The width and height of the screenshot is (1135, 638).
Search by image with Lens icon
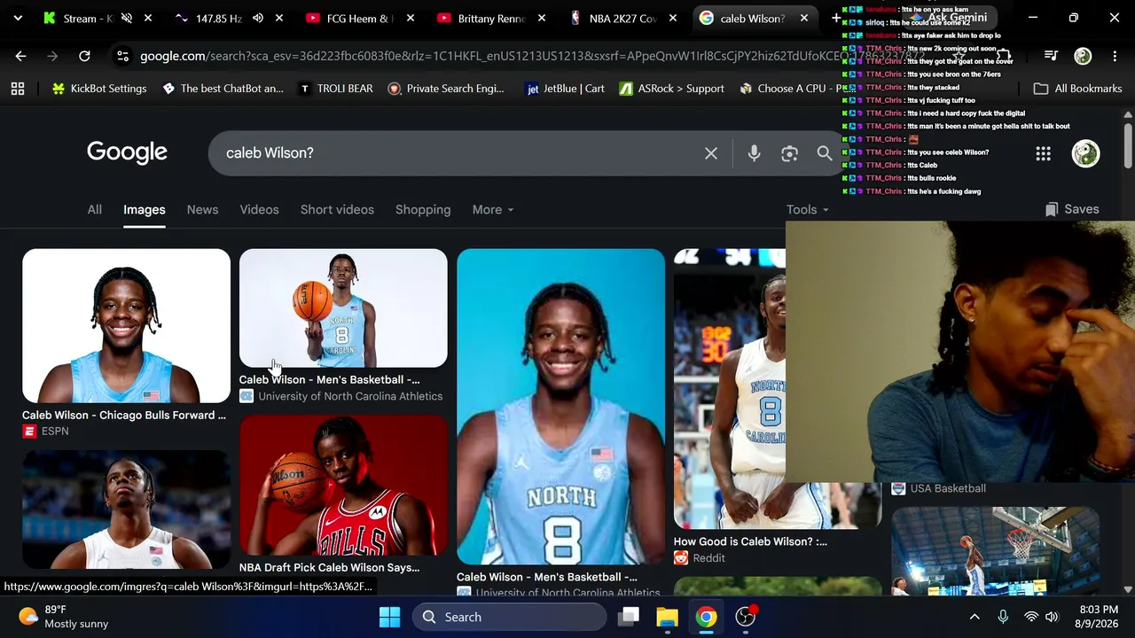coord(789,153)
